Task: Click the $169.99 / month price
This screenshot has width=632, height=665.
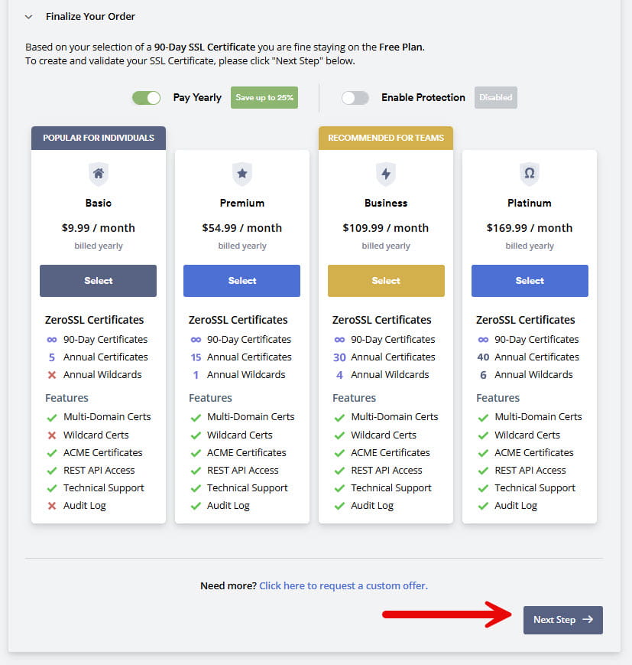Action: 530,228
